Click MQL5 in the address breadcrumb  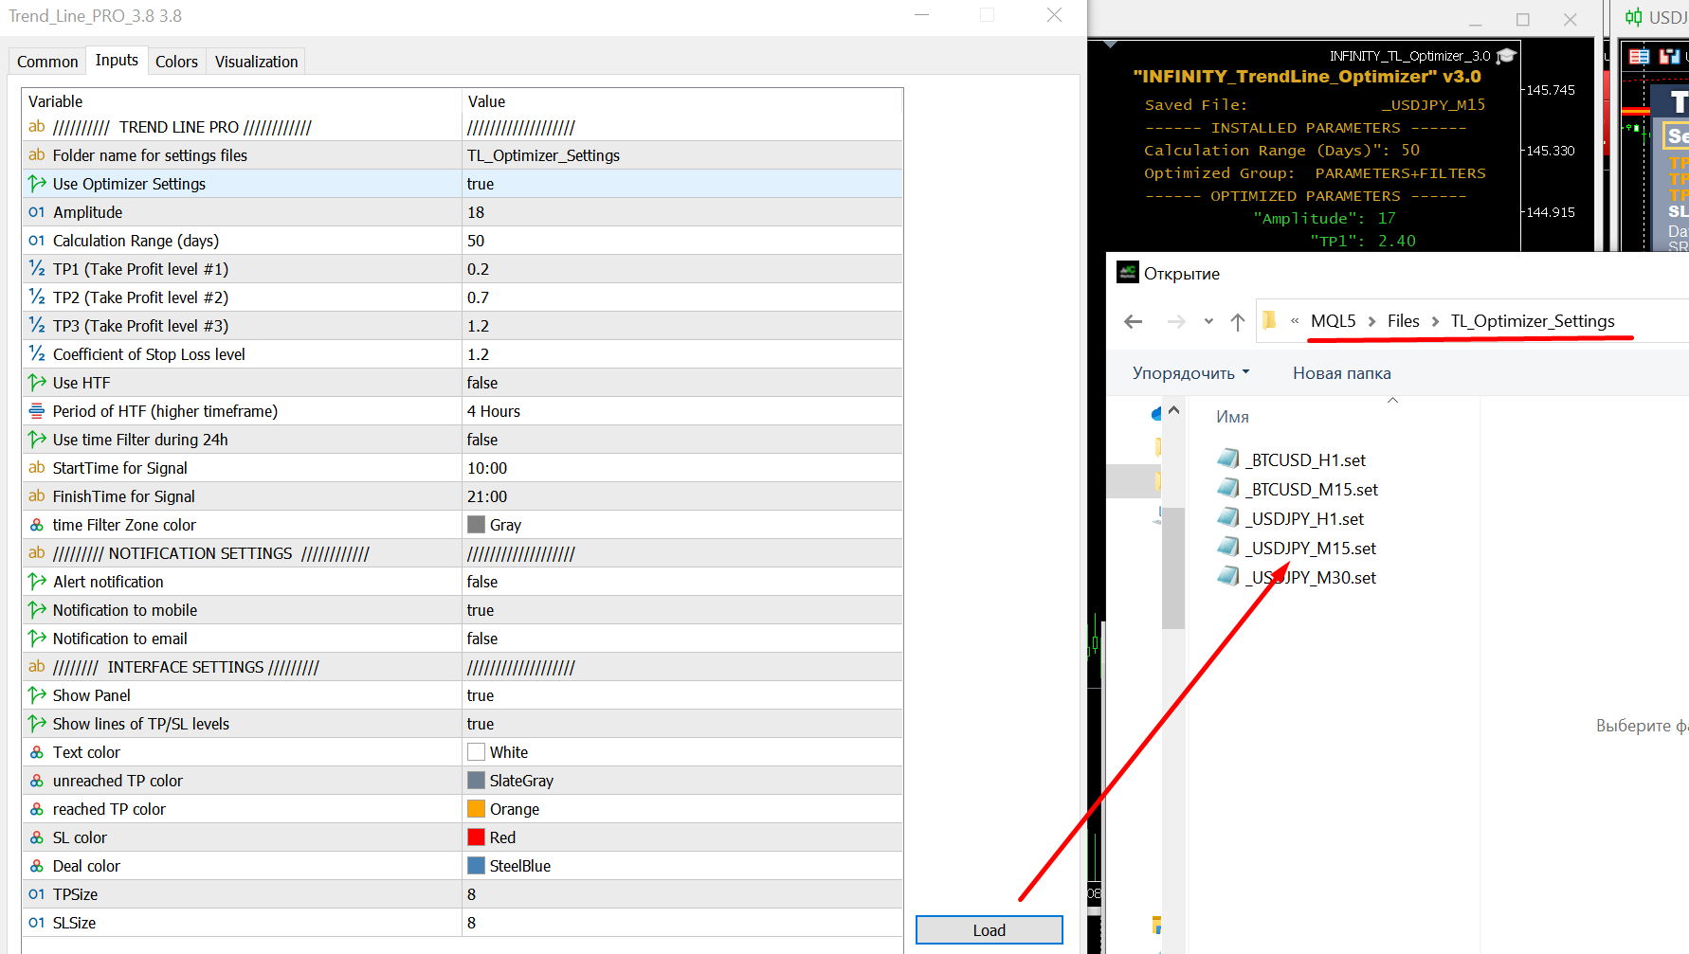tap(1333, 321)
